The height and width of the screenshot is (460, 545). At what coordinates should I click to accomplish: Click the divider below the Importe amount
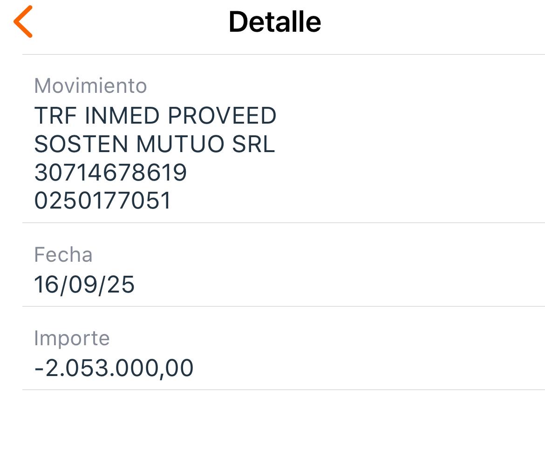click(x=283, y=390)
